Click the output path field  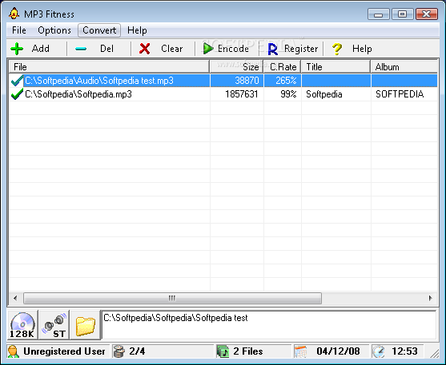coord(269,325)
